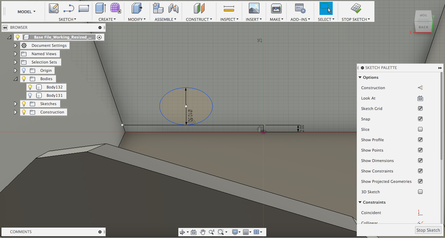Toggle the Show Profile checkbox
The width and height of the screenshot is (445, 238).
(x=420, y=140)
